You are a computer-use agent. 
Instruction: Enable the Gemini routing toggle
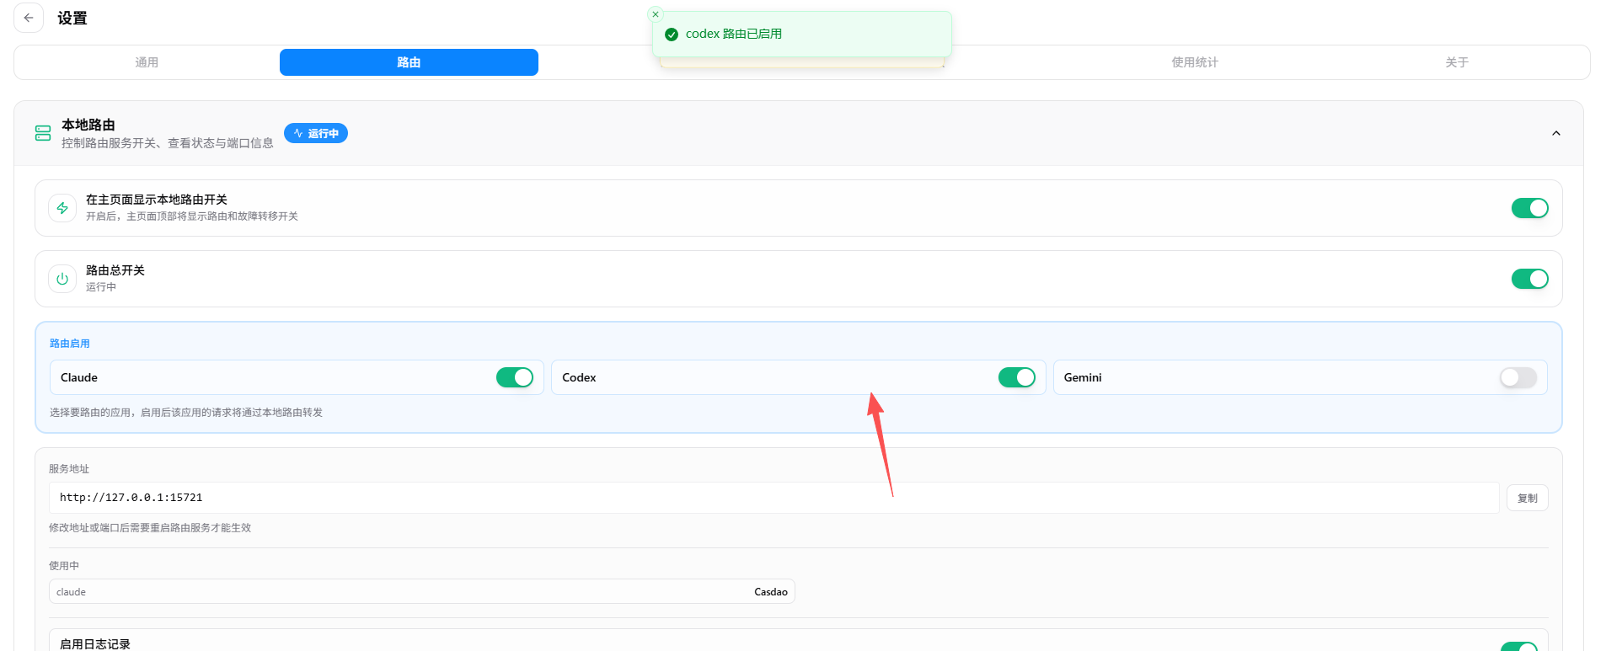coord(1518,377)
